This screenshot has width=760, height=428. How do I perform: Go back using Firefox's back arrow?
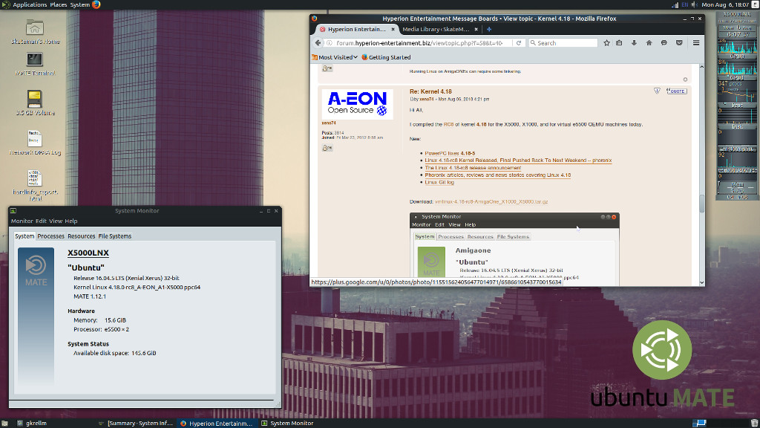pyautogui.click(x=318, y=42)
